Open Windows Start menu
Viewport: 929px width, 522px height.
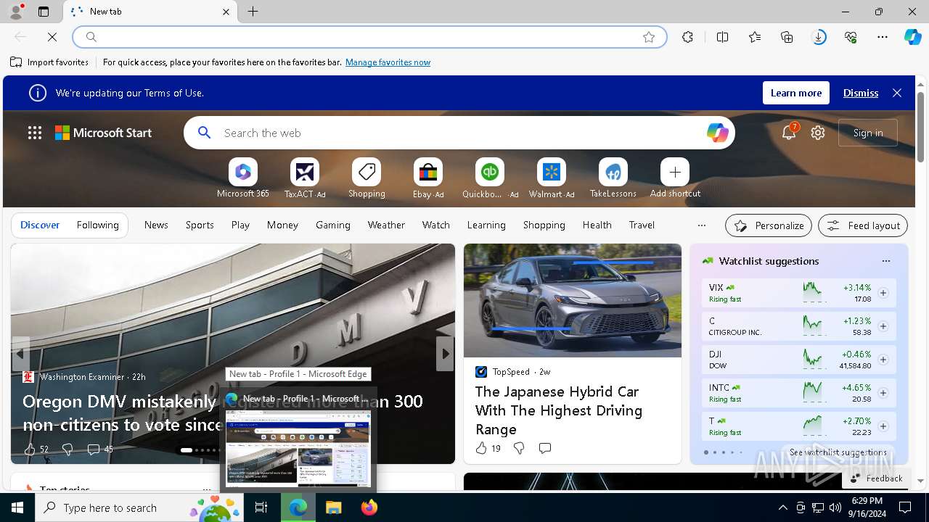coord(17,507)
